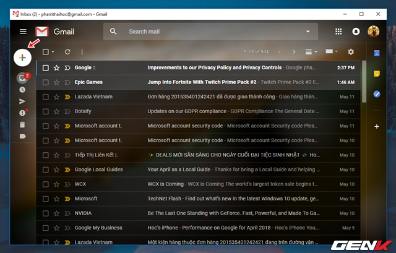Tick checkbox for Epic Games email
396x253 pixels.
[46, 82]
